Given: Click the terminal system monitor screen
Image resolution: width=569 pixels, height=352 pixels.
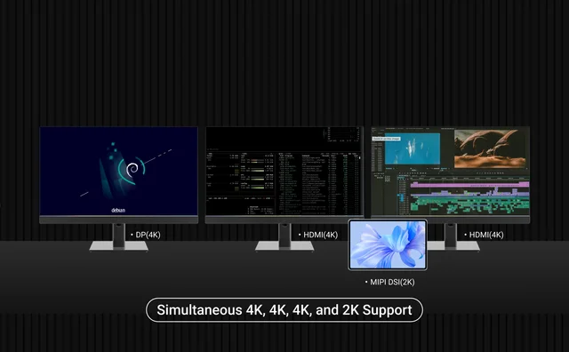Looking at the screenshot, I should coord(284,171).
